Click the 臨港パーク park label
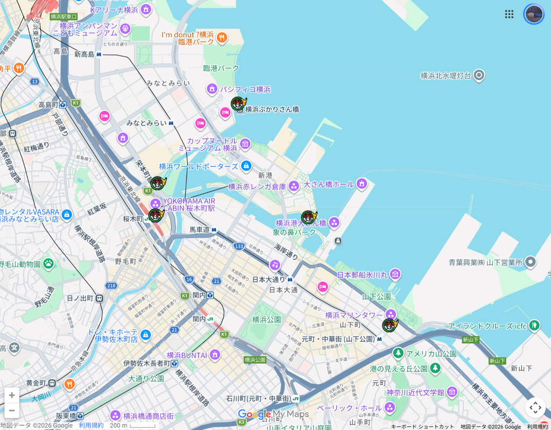This screenshot has height=430, width=551. 221,68
